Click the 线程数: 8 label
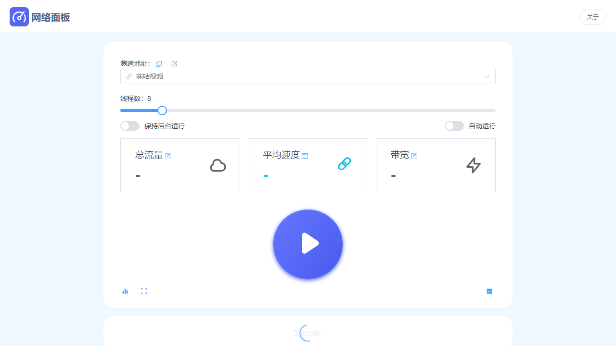Viewport: 616px width, 346px height. pyautogui.click(x=136, y=99)
